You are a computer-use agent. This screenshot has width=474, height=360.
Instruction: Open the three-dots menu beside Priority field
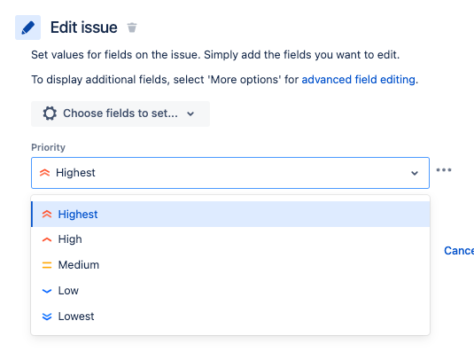point(444,169)
